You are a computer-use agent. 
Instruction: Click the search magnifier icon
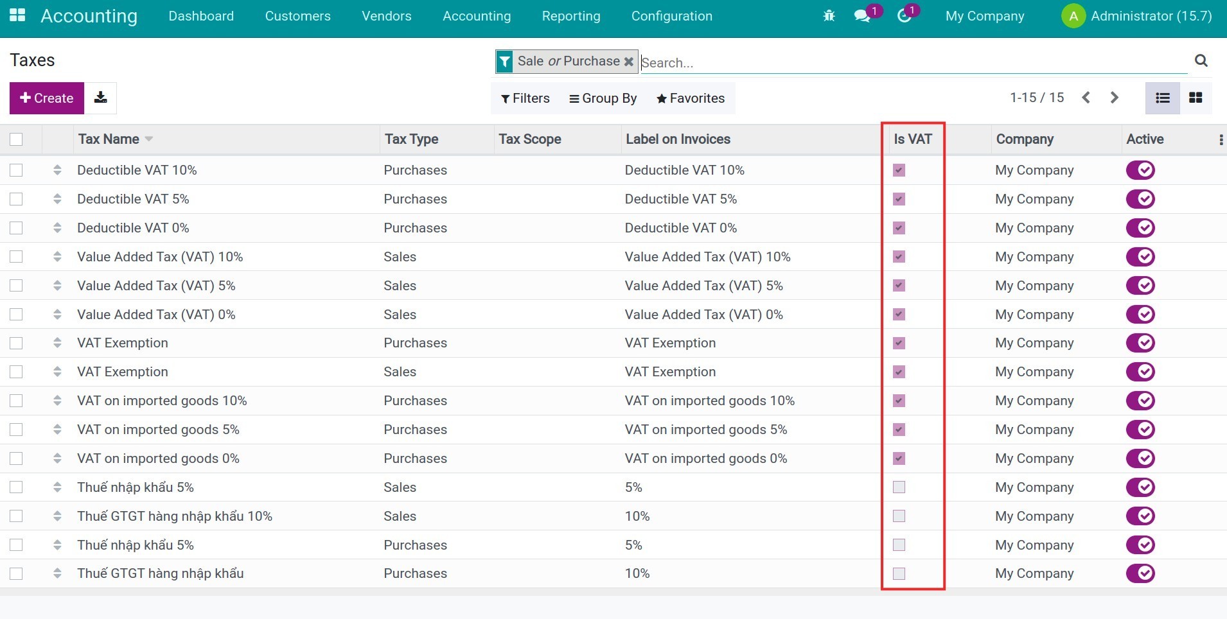pyautogui.click(x=1201, y=60)
